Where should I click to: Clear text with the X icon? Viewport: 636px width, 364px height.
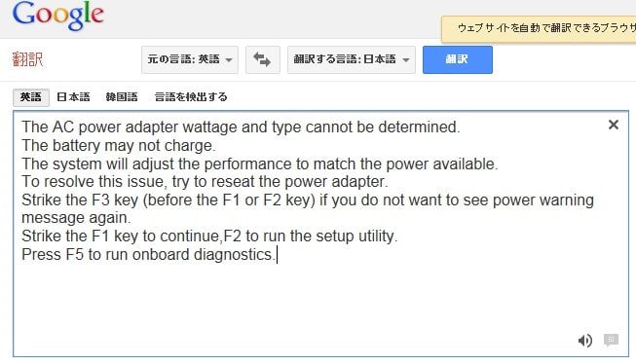614,125
